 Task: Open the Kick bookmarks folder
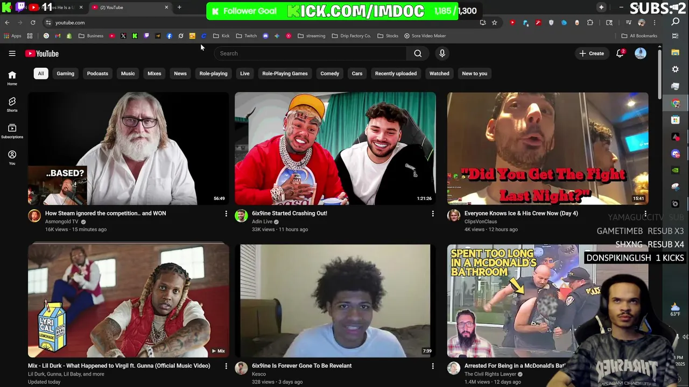click(x=221, y=36)
